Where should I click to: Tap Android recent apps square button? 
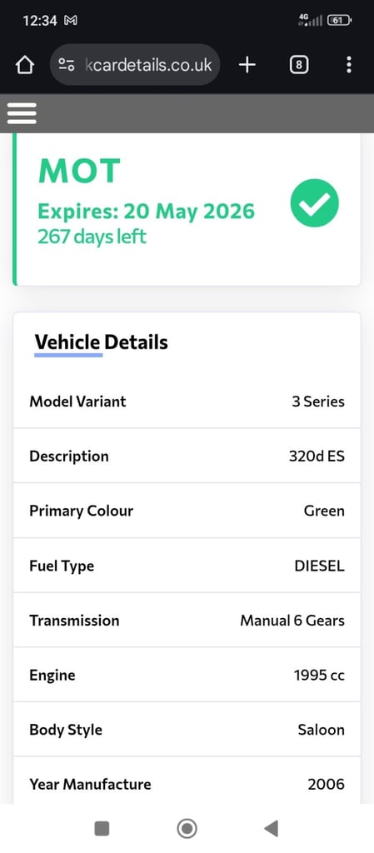tap(102, 829)
